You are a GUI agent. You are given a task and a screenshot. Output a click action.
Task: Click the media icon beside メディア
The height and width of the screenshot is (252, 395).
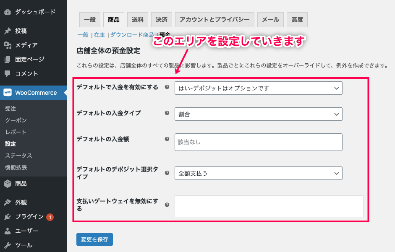coord(8,45)
